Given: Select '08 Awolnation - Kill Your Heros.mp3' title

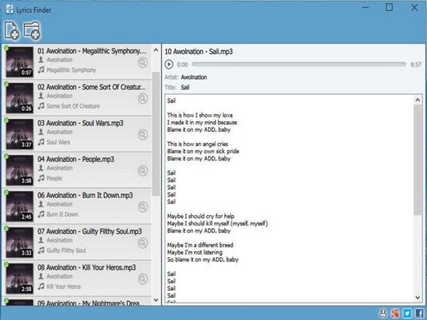Looking at the screenshot, I should (x=87, y=268).
